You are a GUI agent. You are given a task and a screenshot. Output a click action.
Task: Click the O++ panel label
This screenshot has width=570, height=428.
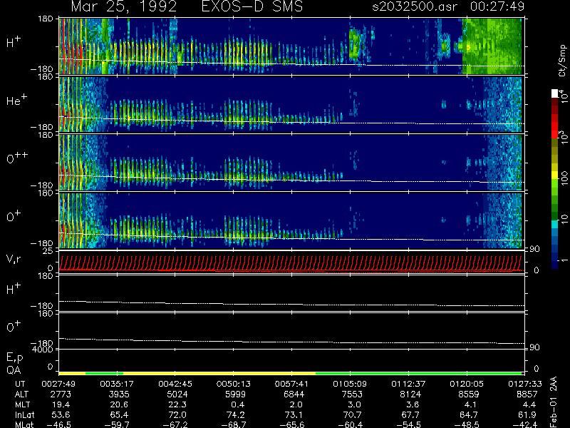17,158
